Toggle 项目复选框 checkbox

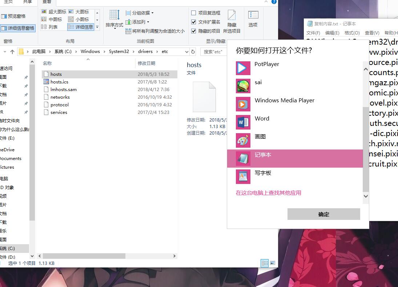[193, 13]
